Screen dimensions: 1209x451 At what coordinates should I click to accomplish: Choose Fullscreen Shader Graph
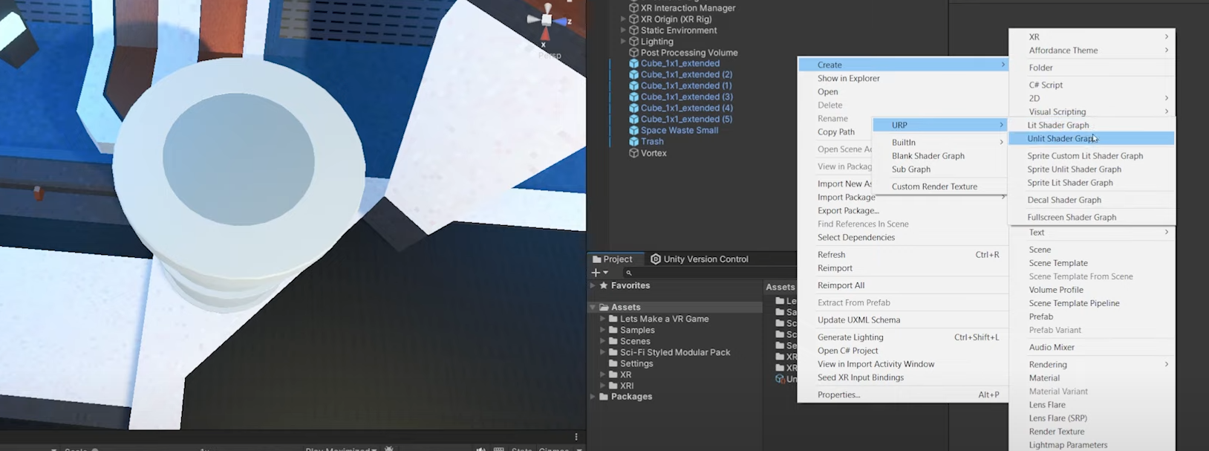point(1091,217)
